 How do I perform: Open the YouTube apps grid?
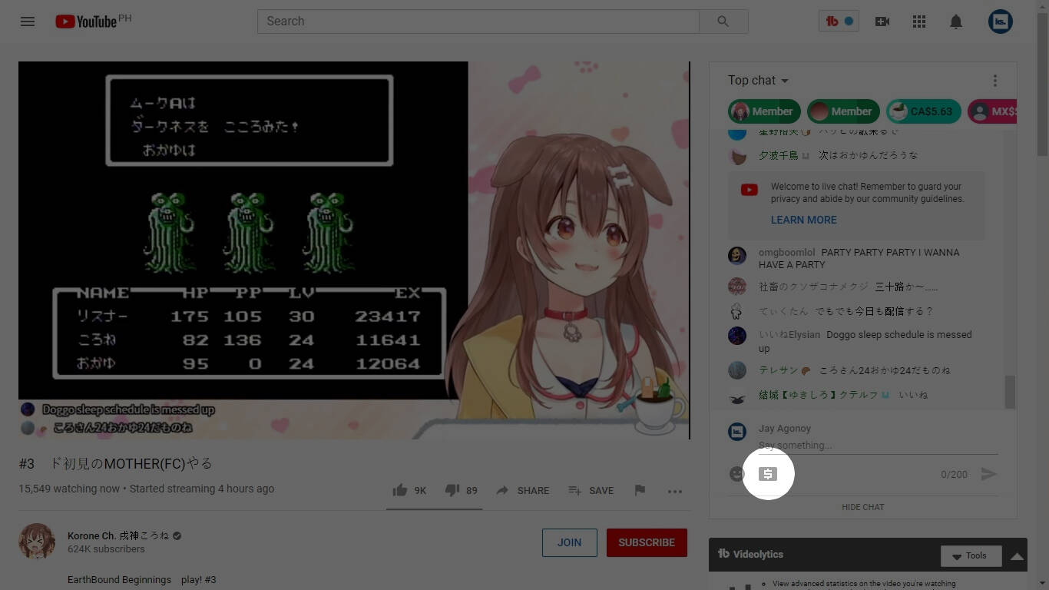[919, 22]
